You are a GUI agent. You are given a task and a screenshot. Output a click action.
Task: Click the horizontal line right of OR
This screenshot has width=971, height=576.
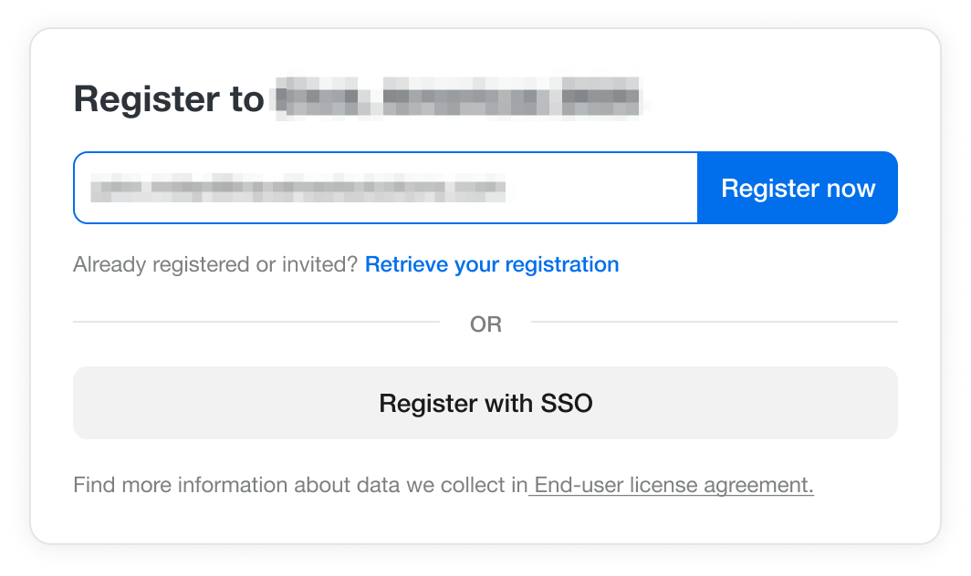click(715, 322)
